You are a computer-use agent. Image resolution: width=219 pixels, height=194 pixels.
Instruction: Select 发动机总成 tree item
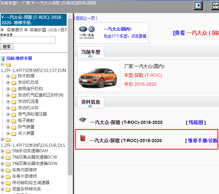[x=28, y=82]
